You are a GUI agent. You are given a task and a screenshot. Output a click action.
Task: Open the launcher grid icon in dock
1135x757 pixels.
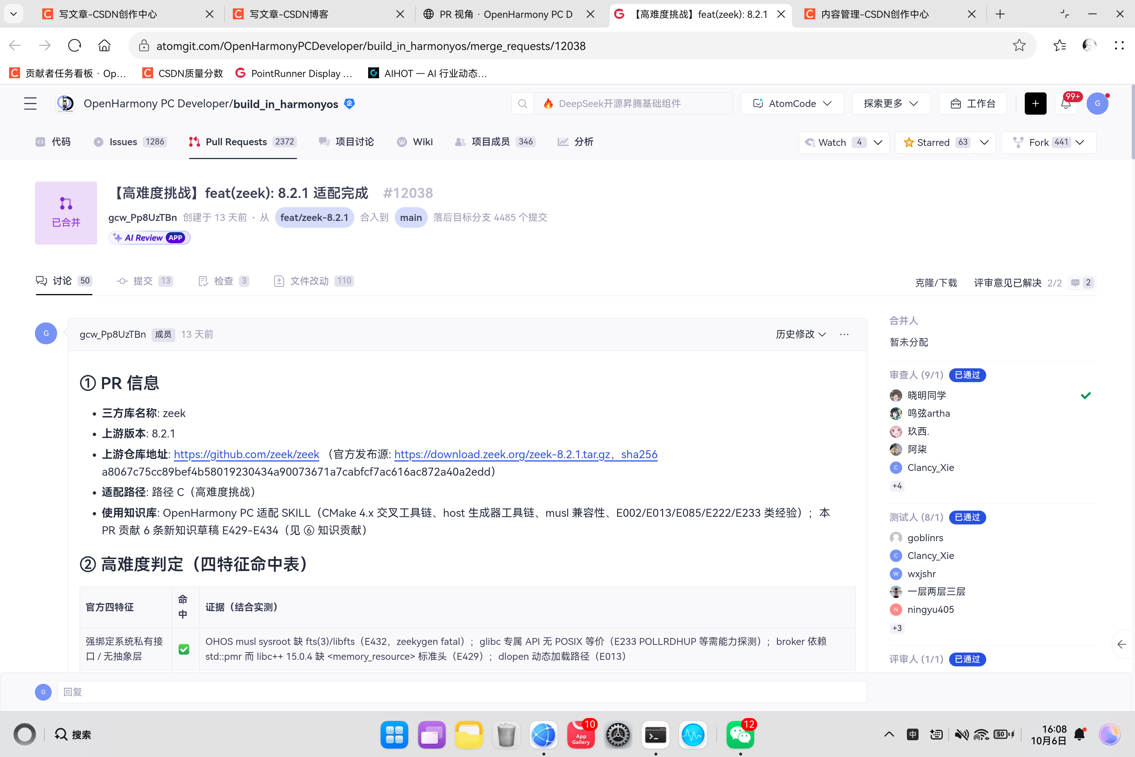[x=394, y=735]
